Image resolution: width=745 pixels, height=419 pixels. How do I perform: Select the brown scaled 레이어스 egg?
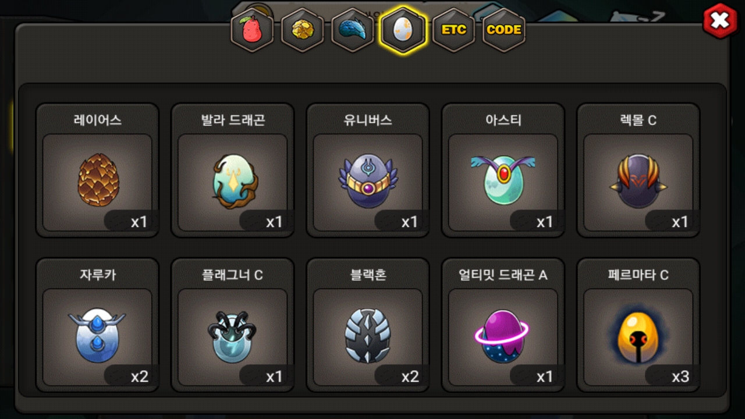(97, 180)
